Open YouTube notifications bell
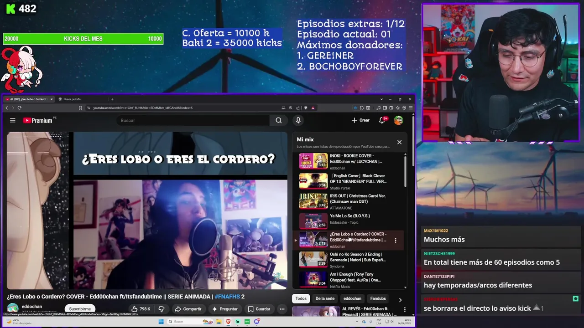Screen dimensions: 584x328 pyautogui.click(x=382, y=120)
